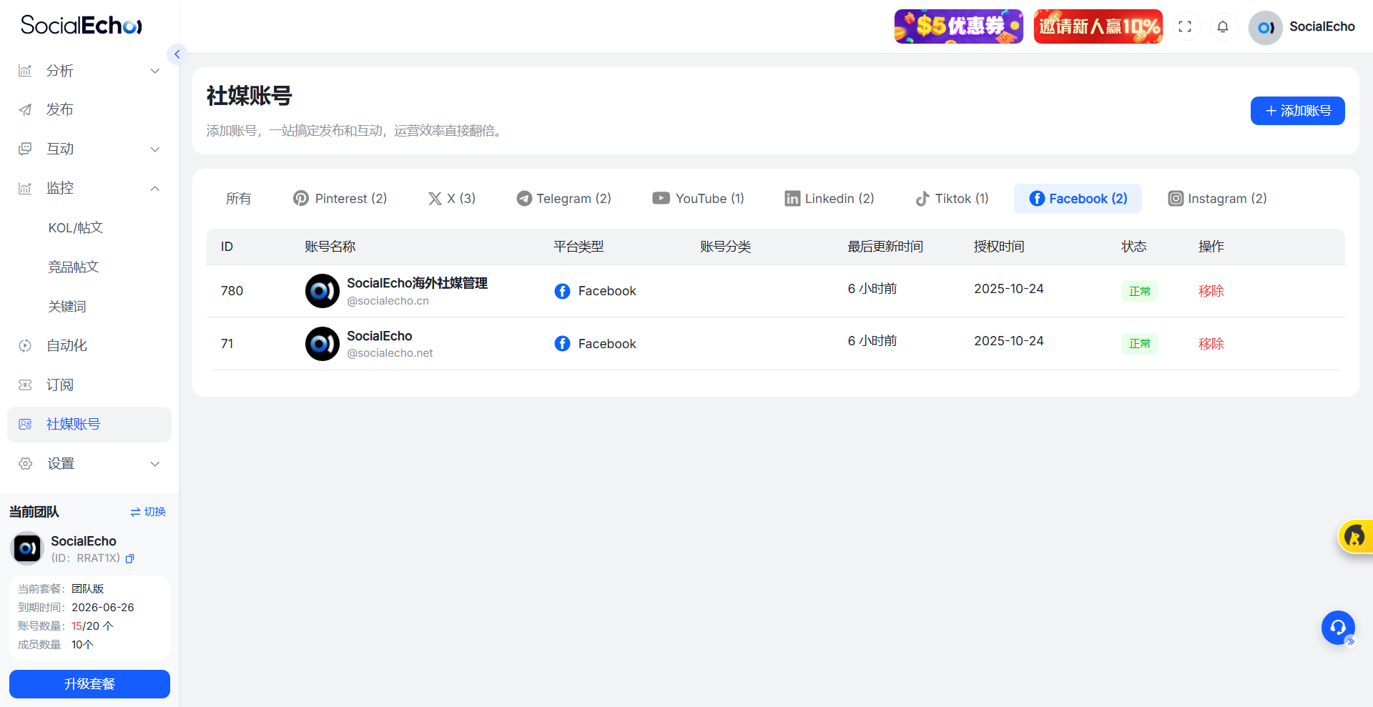Switch to the Tiktok (1) tab
The width and height of the screenshot is (1373, 707).
[952, 199]
